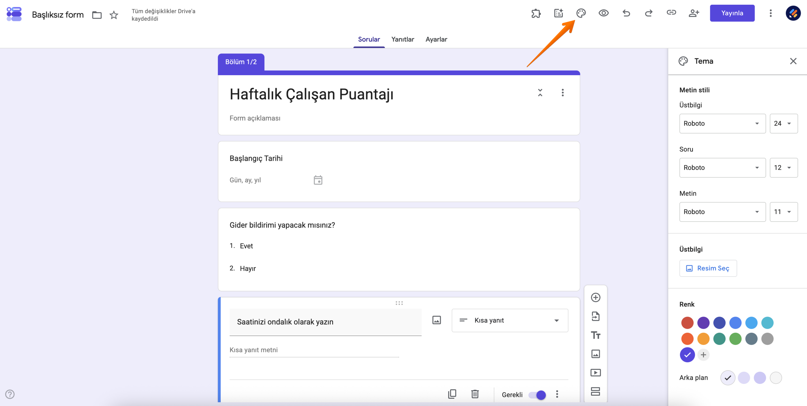807x406 pixels.
Task: Open Soru font size 12 dropdown
Action: [784, 168]
